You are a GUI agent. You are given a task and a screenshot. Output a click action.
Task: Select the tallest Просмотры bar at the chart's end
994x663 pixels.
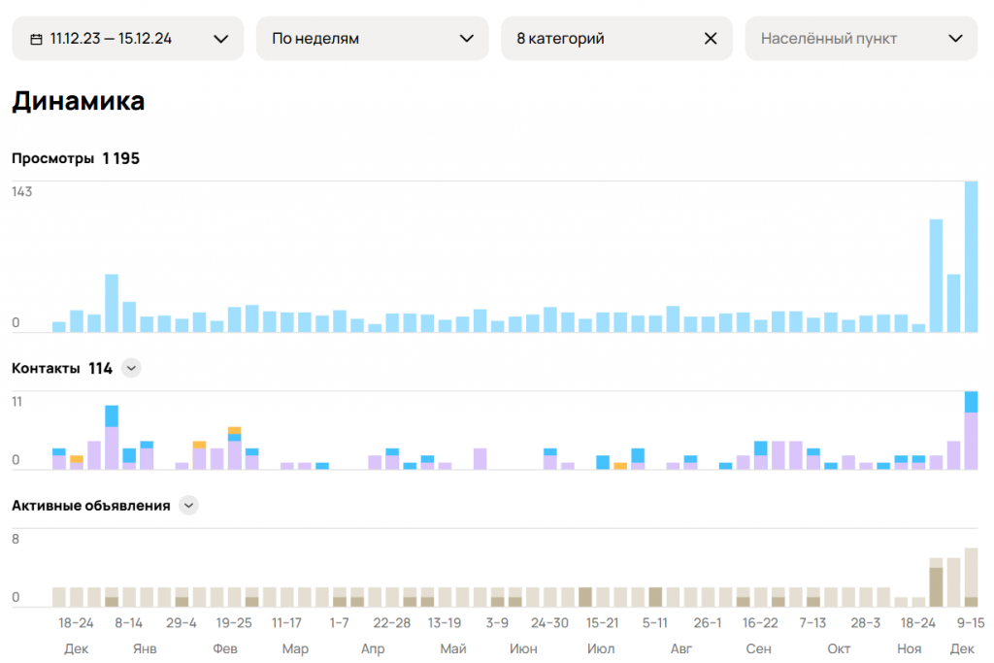tap(971, 256)
